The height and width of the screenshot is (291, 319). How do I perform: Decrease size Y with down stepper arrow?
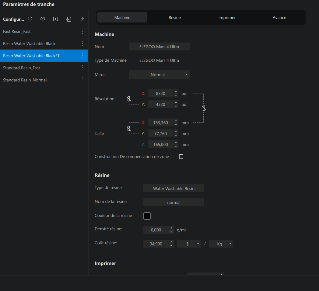click(x=176, y=136)
